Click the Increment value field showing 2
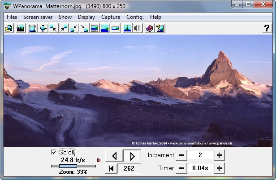The height and width of the screenshot is (180, 276). 200,155
